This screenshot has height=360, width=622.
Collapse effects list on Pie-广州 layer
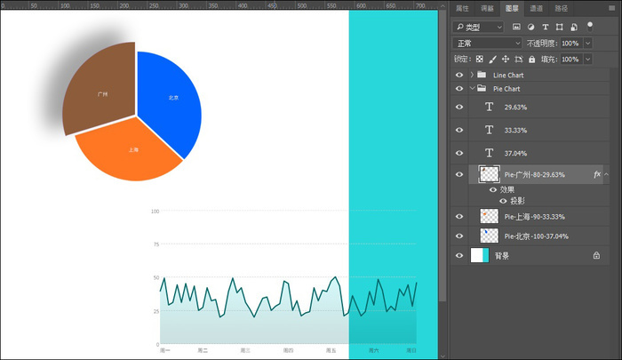(606, 174)
